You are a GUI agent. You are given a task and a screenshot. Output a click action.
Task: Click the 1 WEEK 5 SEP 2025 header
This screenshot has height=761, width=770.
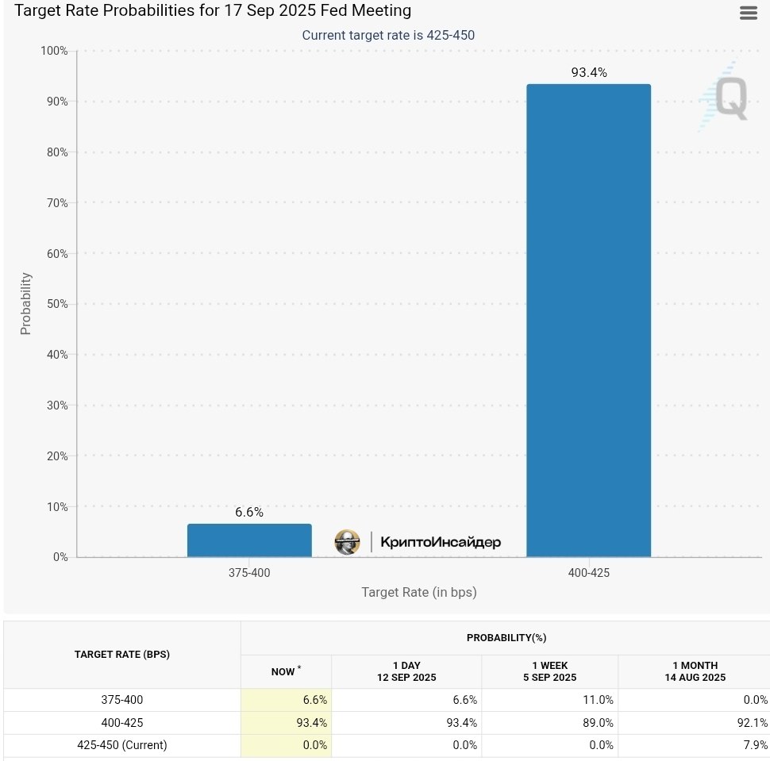[x=549, y=671]
